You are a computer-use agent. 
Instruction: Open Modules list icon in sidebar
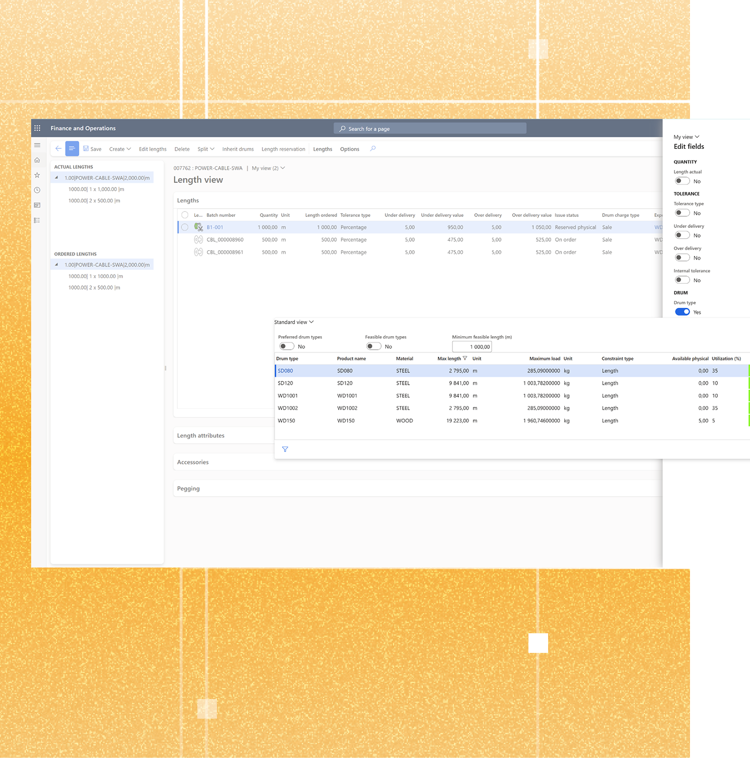(37, 220)
